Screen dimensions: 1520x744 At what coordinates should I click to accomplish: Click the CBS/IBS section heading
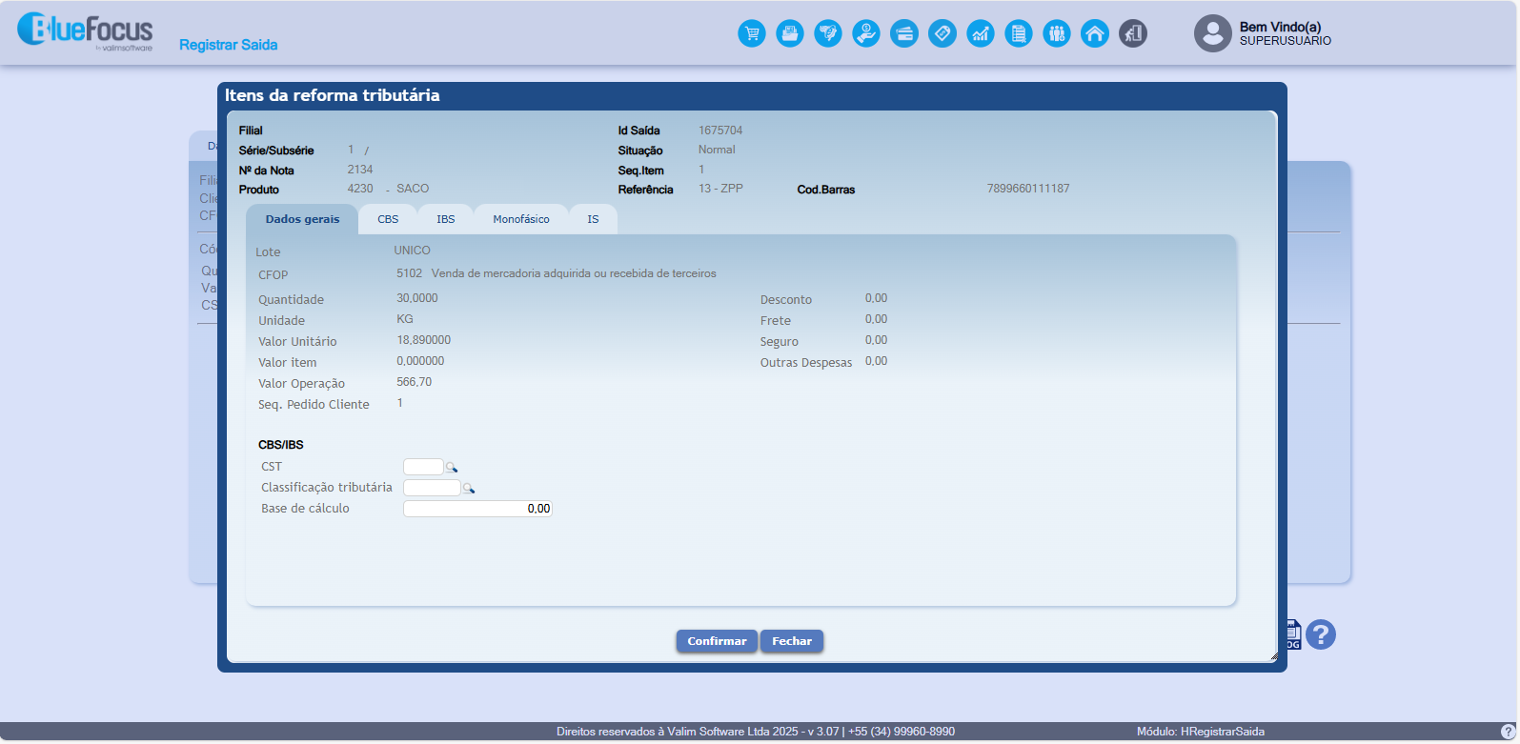(281, 445)
